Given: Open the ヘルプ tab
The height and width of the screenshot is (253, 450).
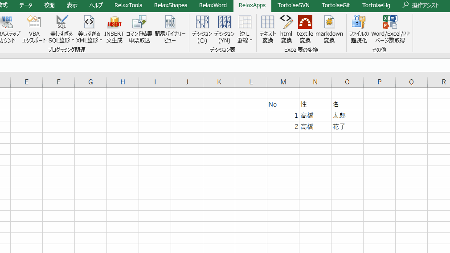Looking at the screenshot, I should (x=96, y=5).
